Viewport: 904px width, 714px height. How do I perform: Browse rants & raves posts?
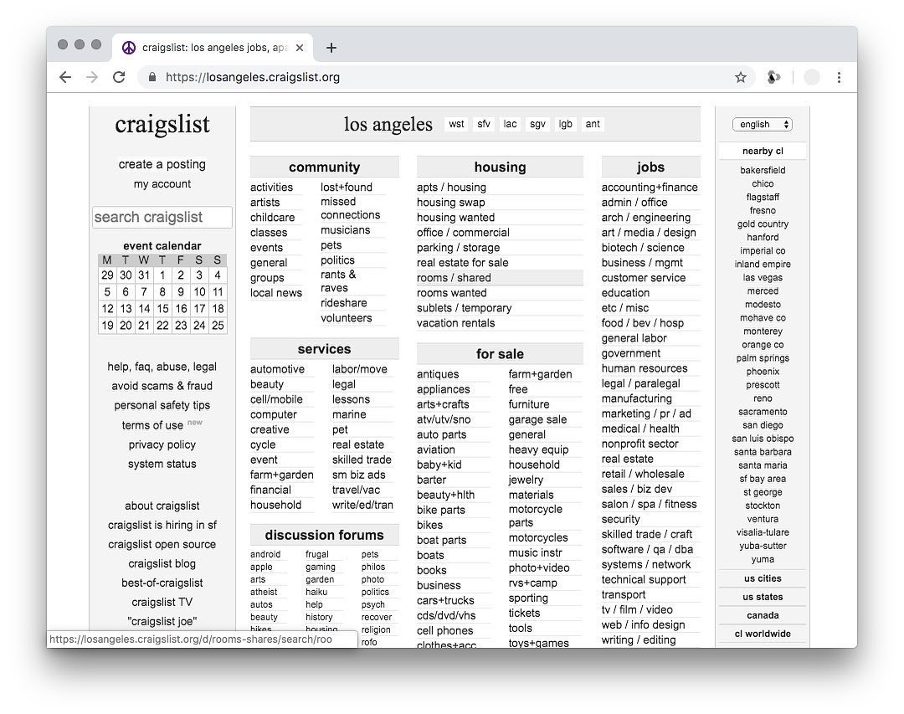[x=338, y=281]
